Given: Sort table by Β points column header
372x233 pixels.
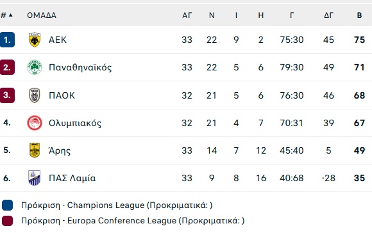Looking at the screenshot, I should (x=359, y=15).
